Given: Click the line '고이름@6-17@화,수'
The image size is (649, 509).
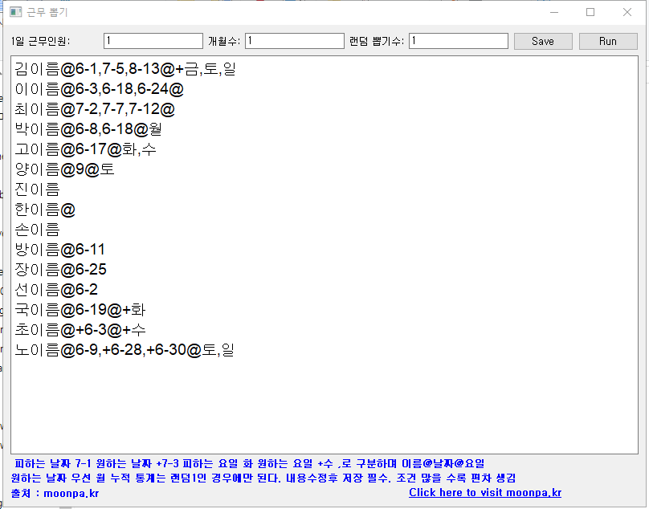Looking at the screenshot, I should [x=85, y=149].
